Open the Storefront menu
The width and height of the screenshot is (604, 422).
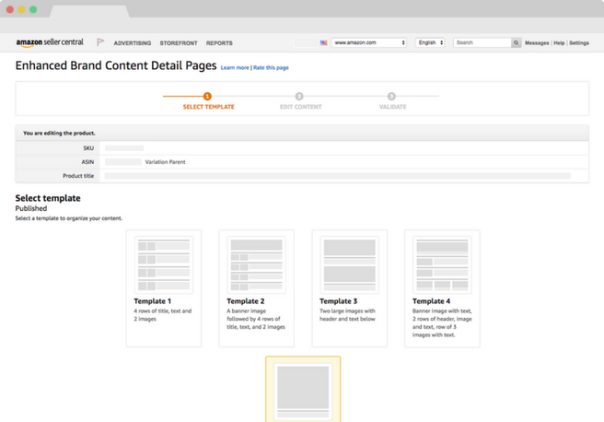tap(179, 43)
